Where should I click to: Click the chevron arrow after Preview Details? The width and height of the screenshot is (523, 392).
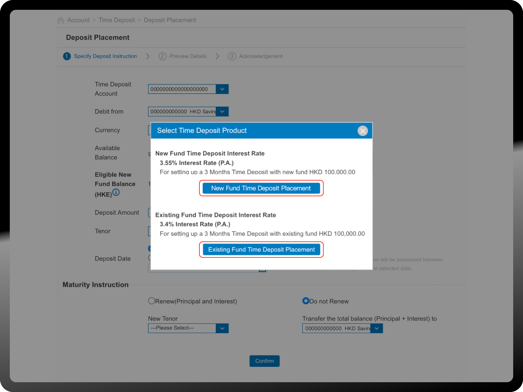click(x=217, y=56)
